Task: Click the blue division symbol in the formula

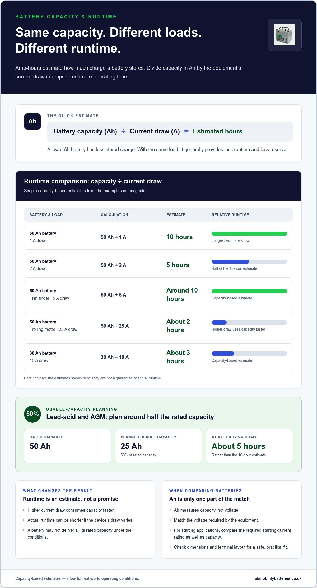Action: 123,131
